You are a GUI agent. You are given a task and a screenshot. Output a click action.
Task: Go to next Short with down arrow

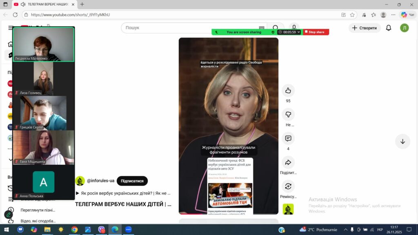(x=402, y=141)
